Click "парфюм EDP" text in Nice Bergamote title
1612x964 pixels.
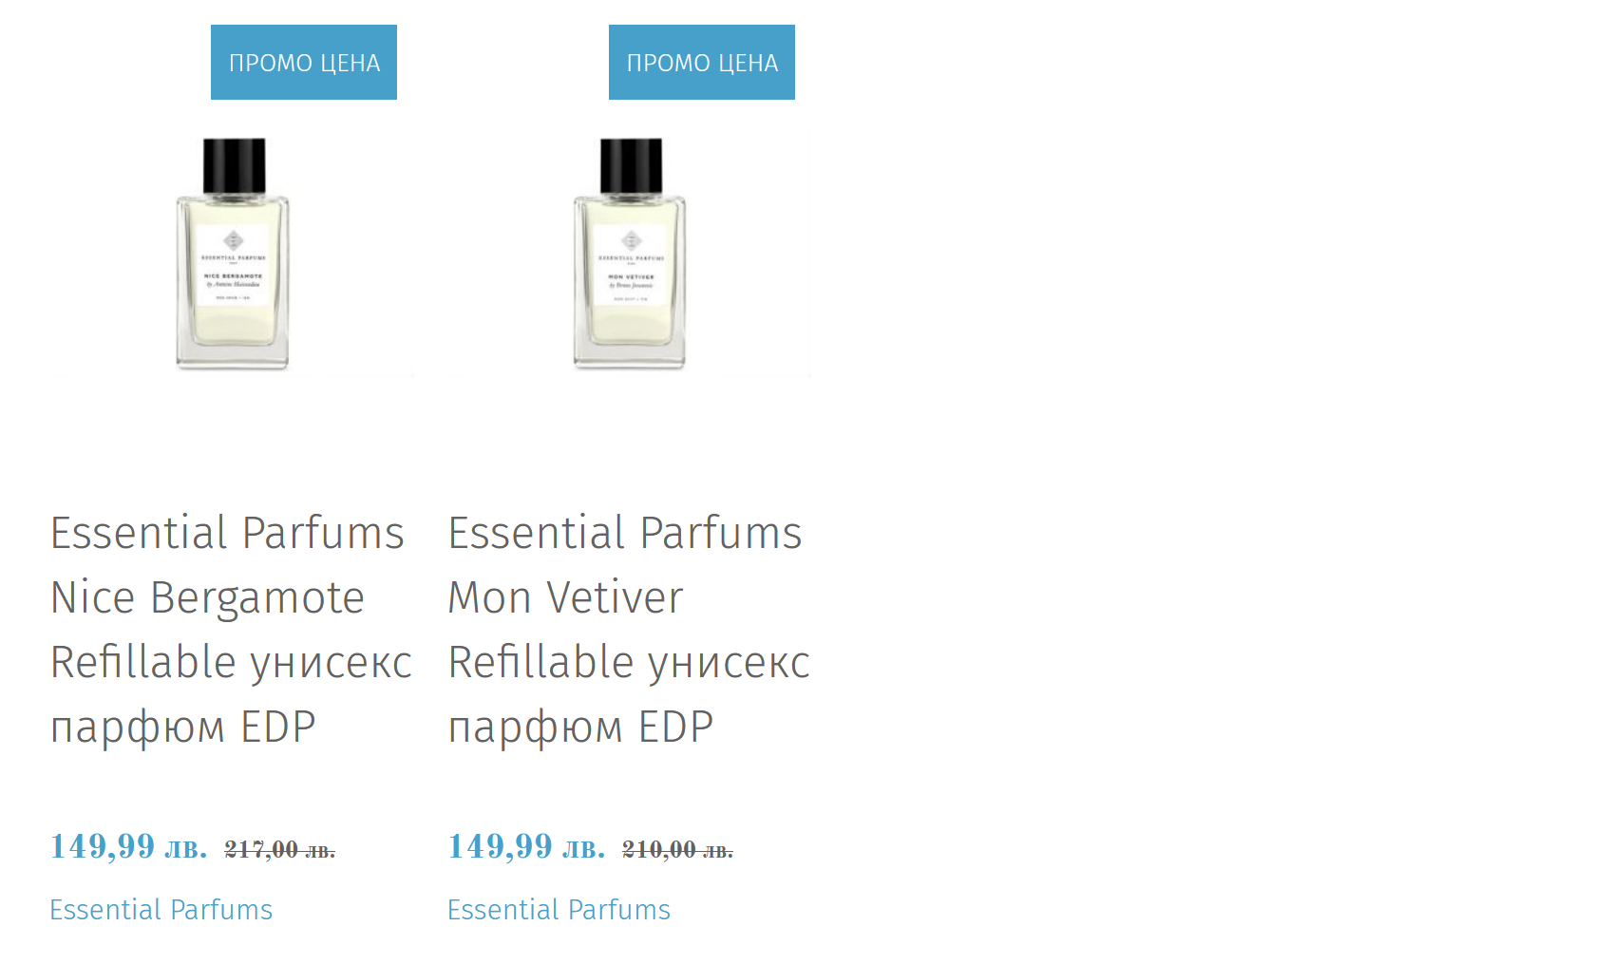pos(182,728)
